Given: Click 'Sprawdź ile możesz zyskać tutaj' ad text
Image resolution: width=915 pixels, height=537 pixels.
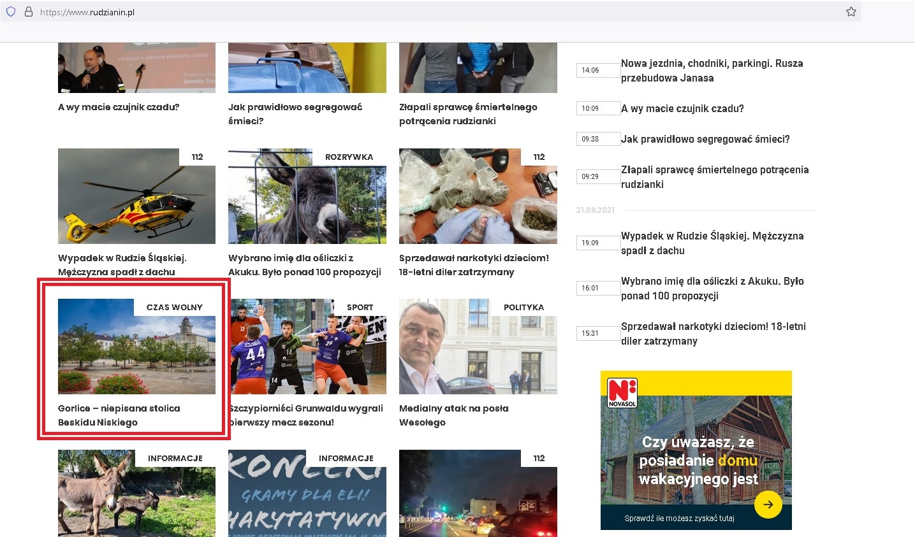Looking at the screenshot, I should 679,519.
